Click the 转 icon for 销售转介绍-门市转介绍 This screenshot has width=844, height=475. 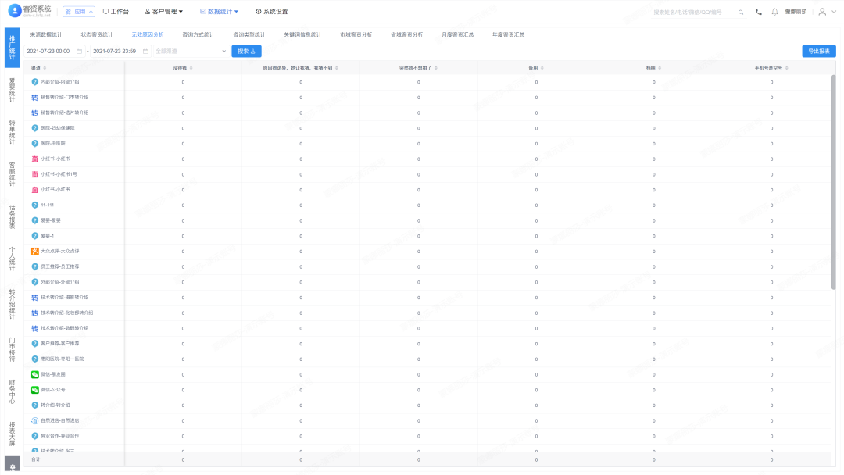[x=34, y=98]
